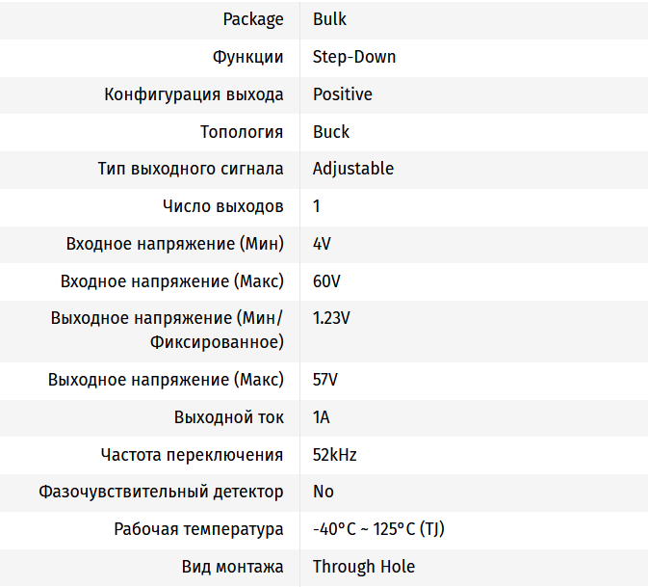
Task: Click the "57V" maximum output voltage
Action: pos(325,380)
